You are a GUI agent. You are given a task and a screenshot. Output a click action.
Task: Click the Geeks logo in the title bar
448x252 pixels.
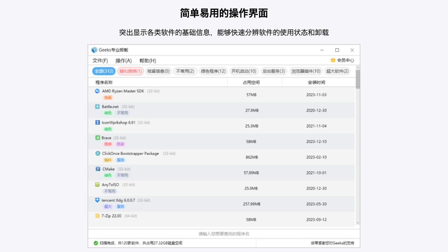pyautogui.click(x=94, y=50)
